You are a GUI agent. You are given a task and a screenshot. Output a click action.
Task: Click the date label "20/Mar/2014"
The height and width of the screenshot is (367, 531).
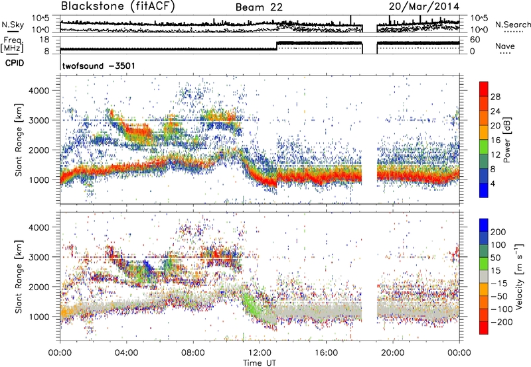pos(424,7)
